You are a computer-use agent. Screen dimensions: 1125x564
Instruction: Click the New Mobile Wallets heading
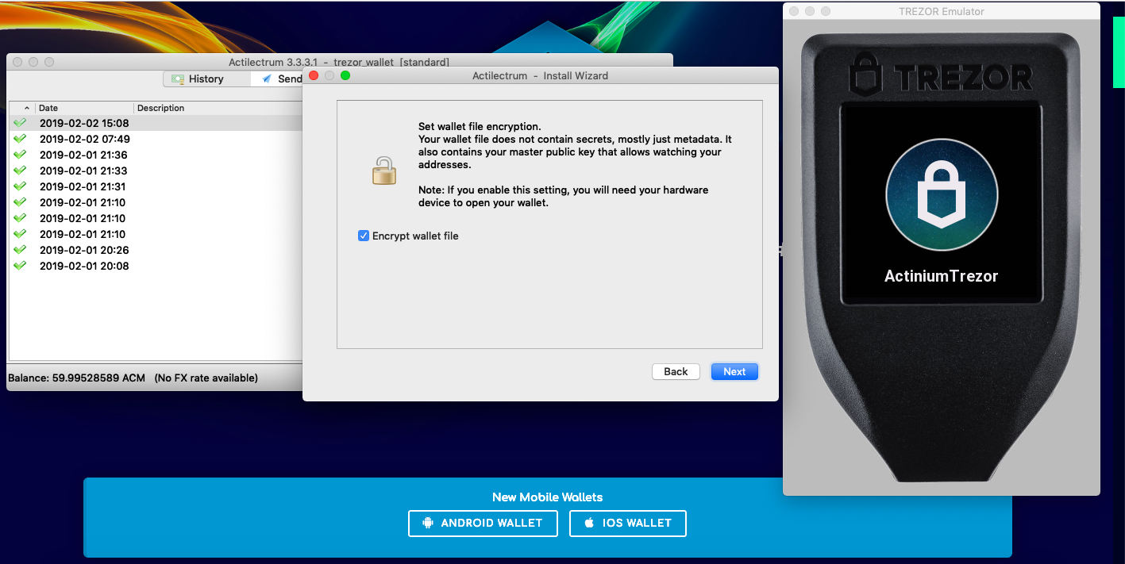[547, 497]
